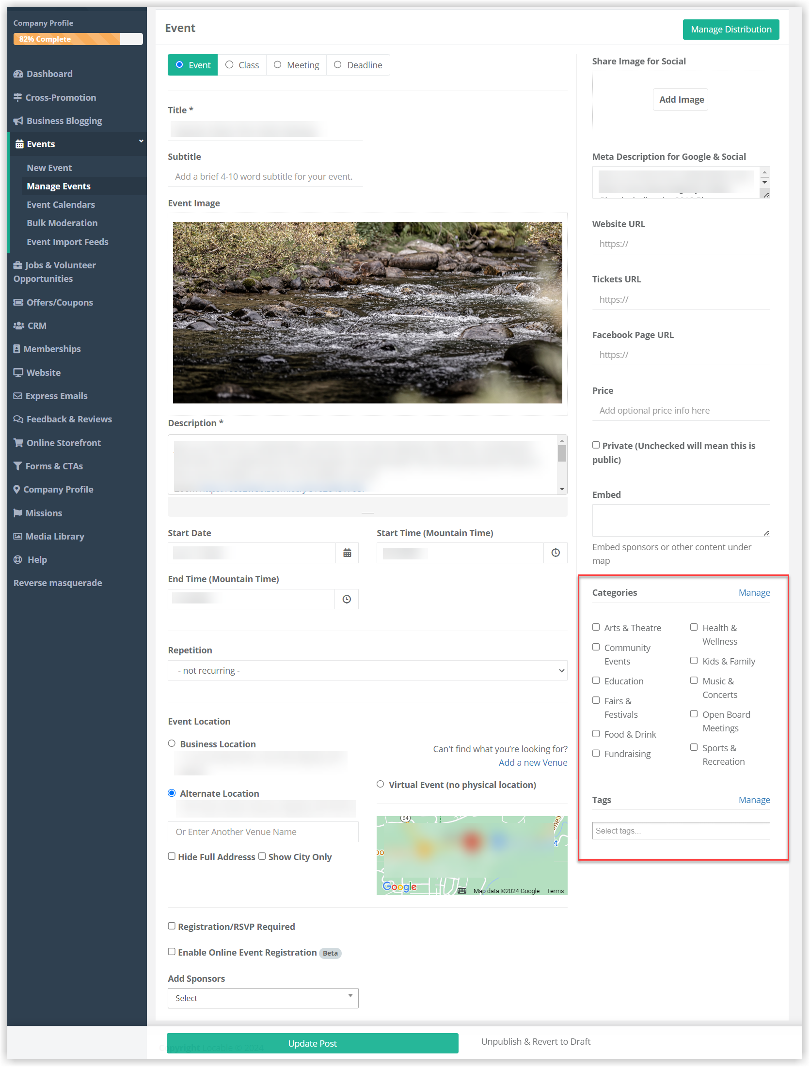Click the Company Profile map pin icon
The image size is (810, 1067).
(x=17, y=489)
